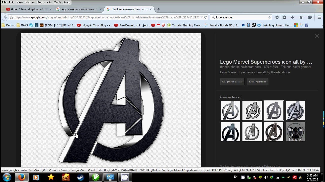This screenshot has width=325, height=182.
Task: Open the WordPress bookmark icon
Action: point(31,25)
